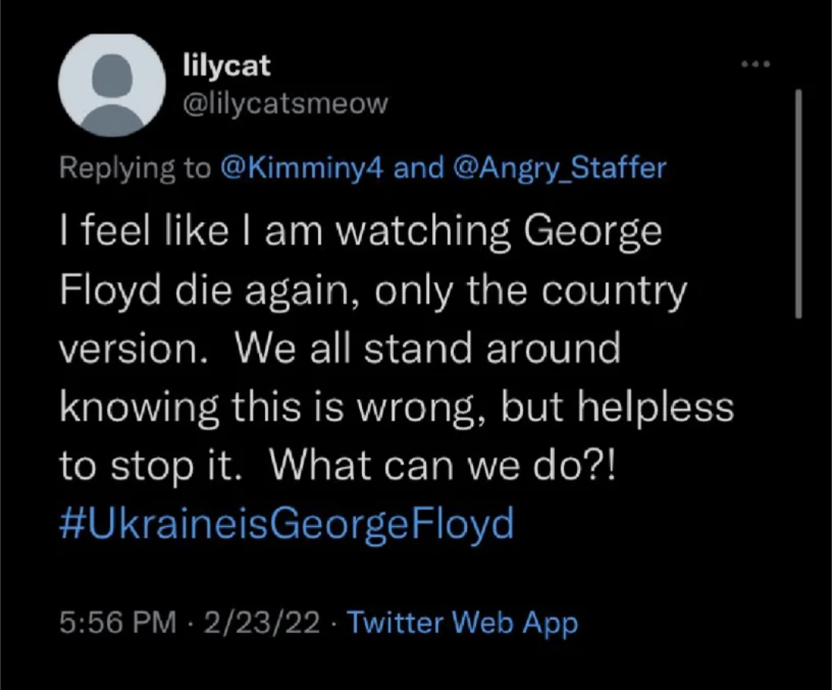Click the line "Floyd die again, only the country"
The image size is (832, 690).
coord(372,291)
